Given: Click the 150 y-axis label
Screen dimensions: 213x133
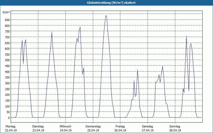Looking at the screenshot, I should [7, 101].
